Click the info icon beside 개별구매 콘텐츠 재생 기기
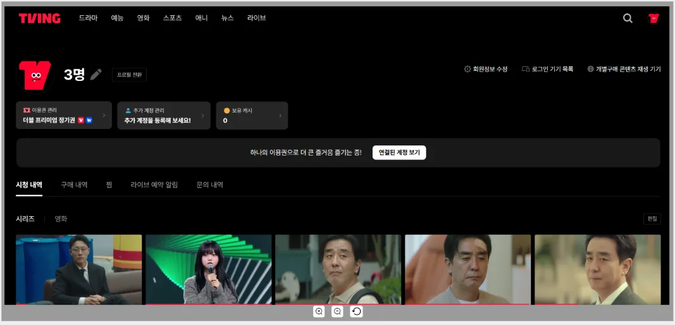This screenshot has width=675, height=325. click(x=591, y=69)
